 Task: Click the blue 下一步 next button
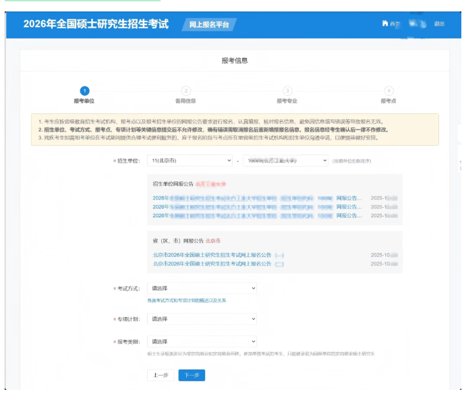192,375
